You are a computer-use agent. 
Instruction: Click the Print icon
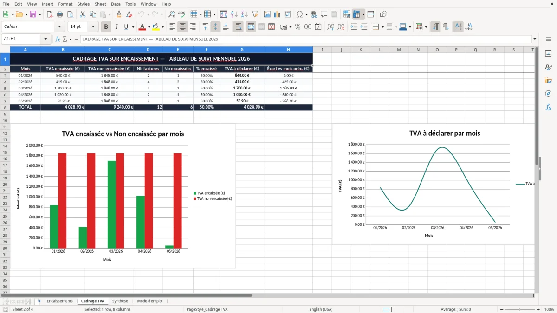[59, 14]
